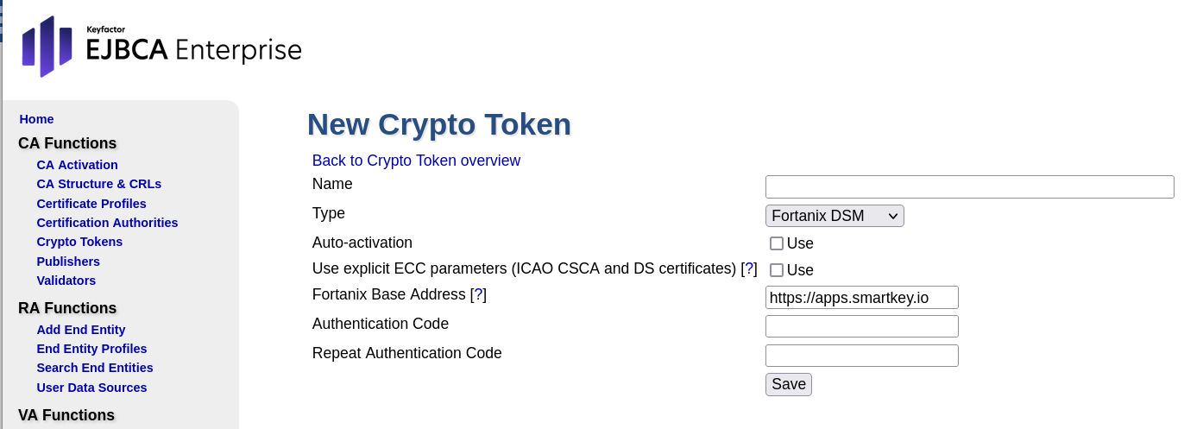Click Back to Crypto Token overview
This screenshot has width=1203, height=429.
pyautogui.click(x=416, y=161)
